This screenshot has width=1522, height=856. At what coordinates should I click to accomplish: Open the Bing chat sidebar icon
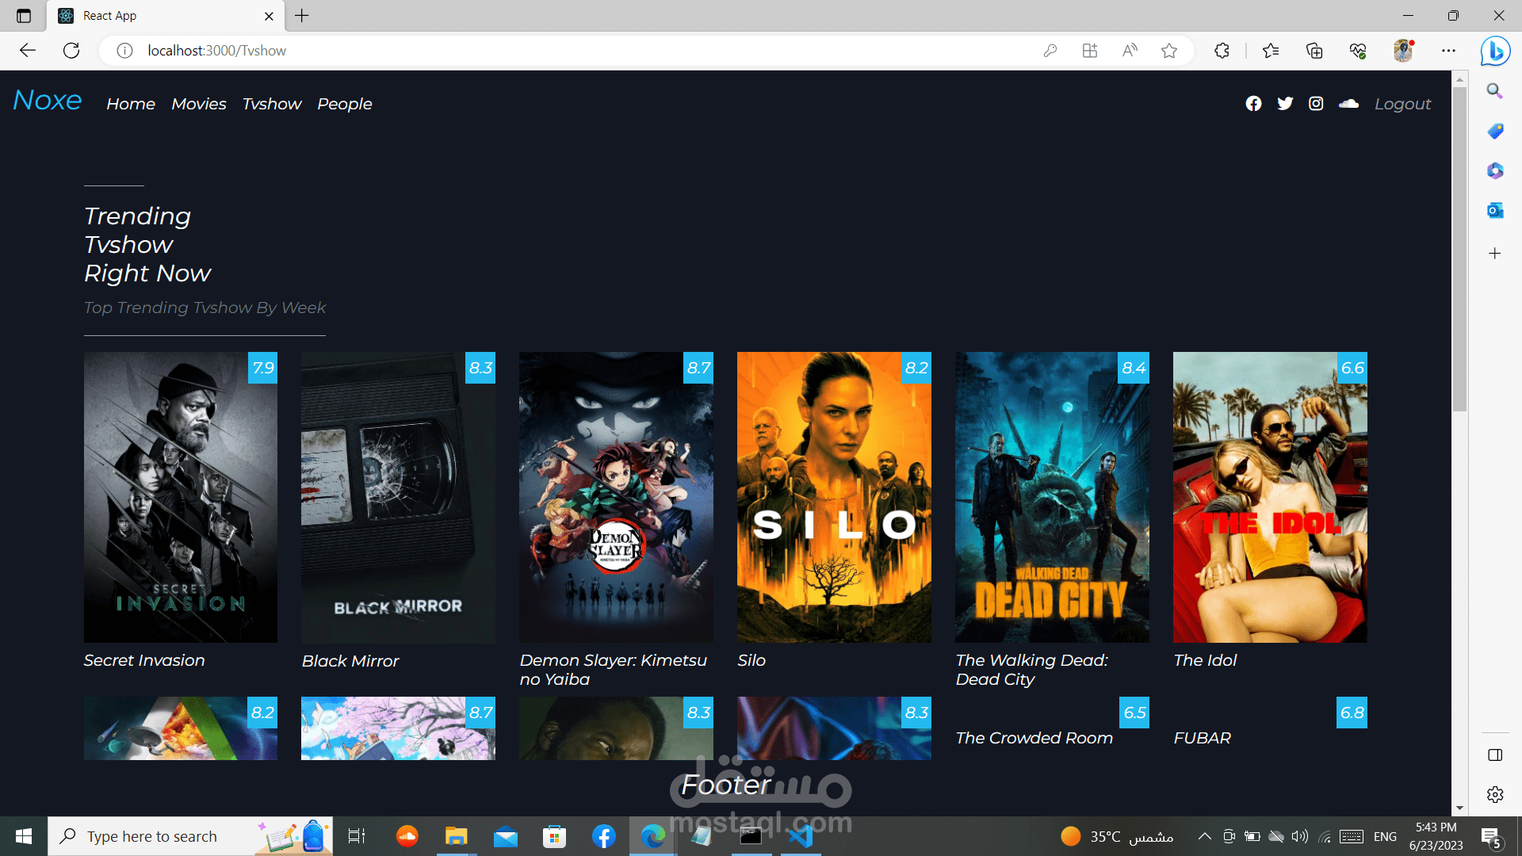1495,51
